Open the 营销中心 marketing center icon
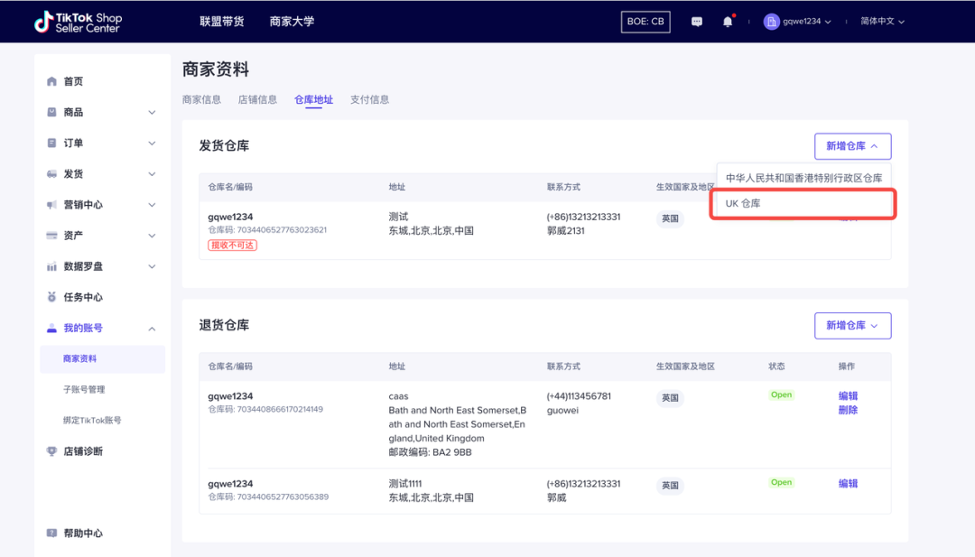Image resolution: width=975 pixels, height=557 pixels. 51,204
